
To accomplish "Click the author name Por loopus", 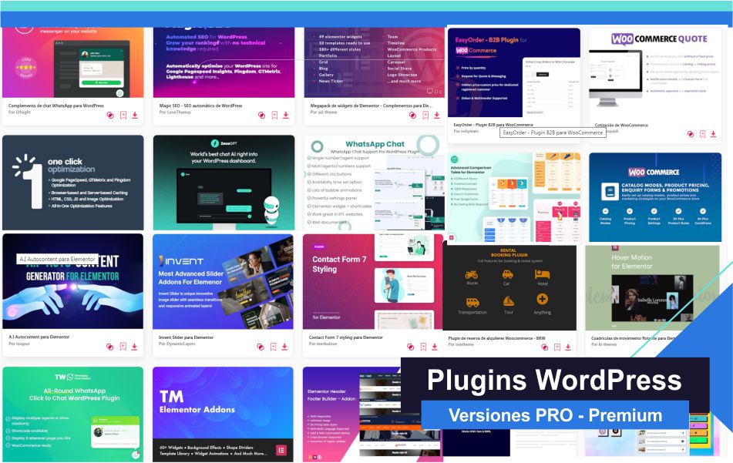I will point(18,344).
